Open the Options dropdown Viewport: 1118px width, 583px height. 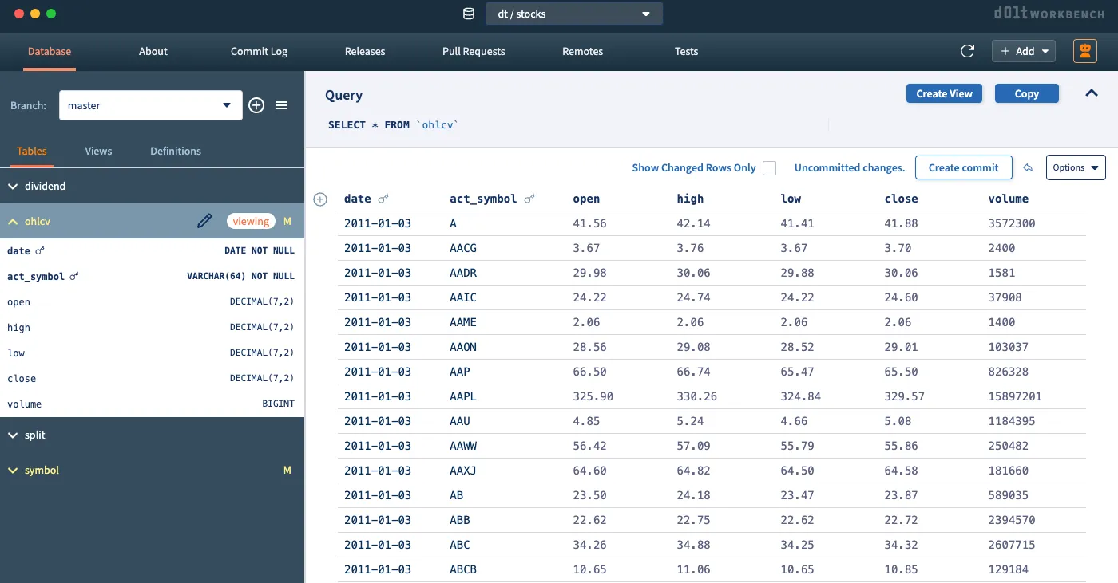coord(1075,167)
